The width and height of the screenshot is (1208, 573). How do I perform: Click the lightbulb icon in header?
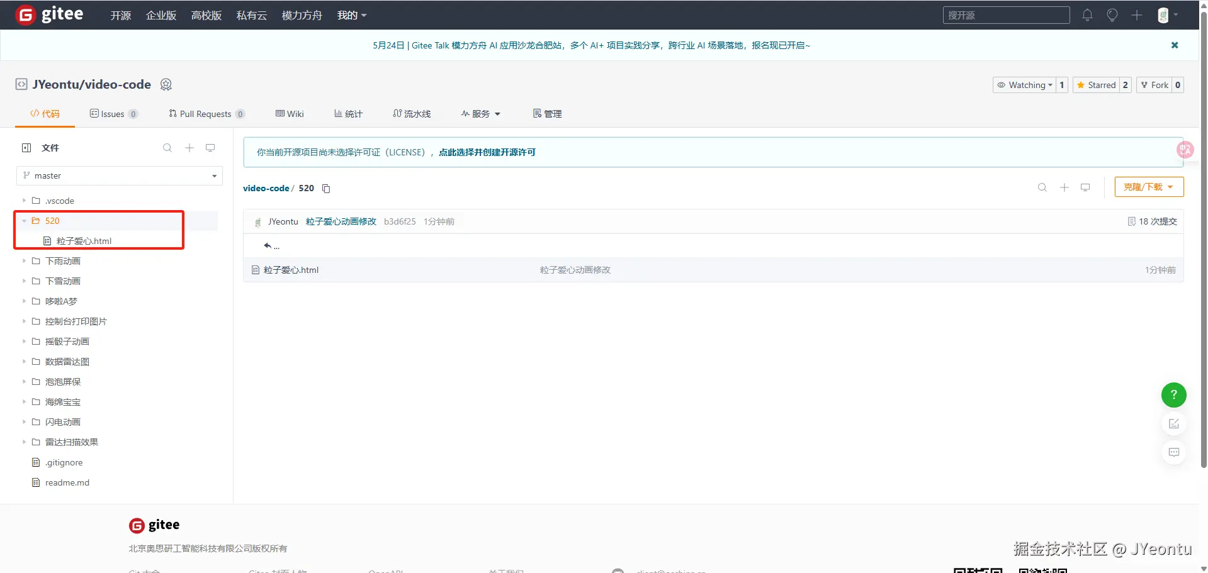[1112, 15]
